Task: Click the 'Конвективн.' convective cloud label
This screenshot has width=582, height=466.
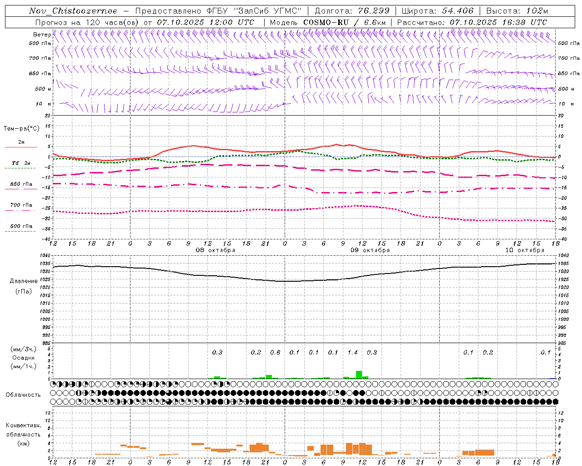Action: pos(23,425)
